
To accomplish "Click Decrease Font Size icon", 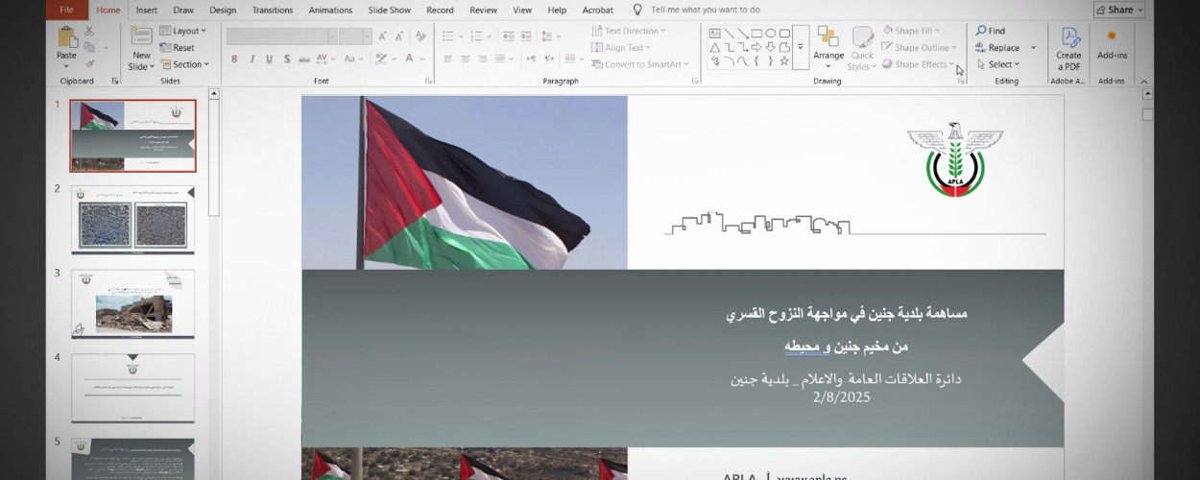I will [x=399, y=36].
